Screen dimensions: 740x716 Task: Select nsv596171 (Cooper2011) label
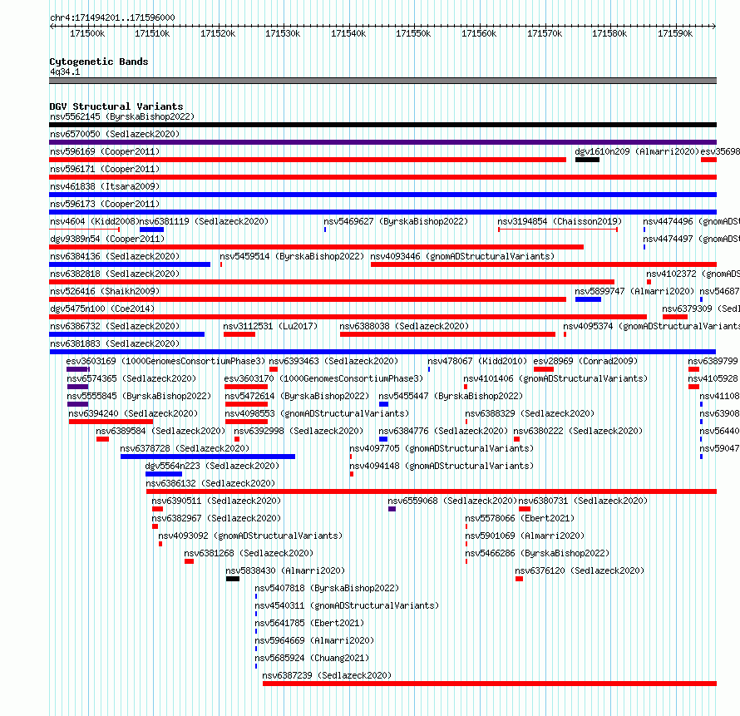tap(105, 169)
